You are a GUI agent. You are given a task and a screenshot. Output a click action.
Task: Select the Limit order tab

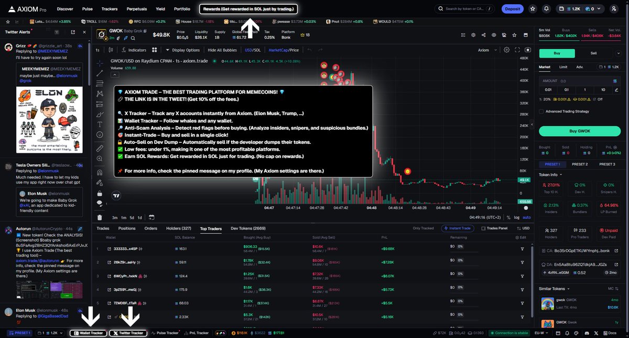pyautogui.click(x=563, y=67)
